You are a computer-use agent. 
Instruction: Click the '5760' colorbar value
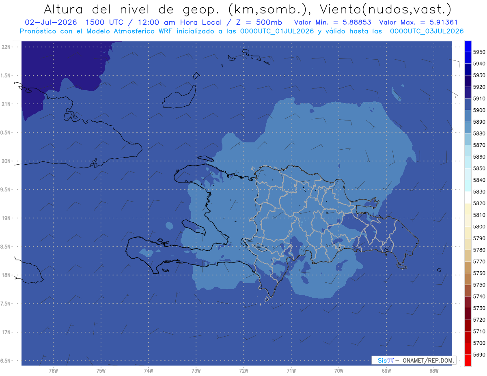[x=479, y=273]
